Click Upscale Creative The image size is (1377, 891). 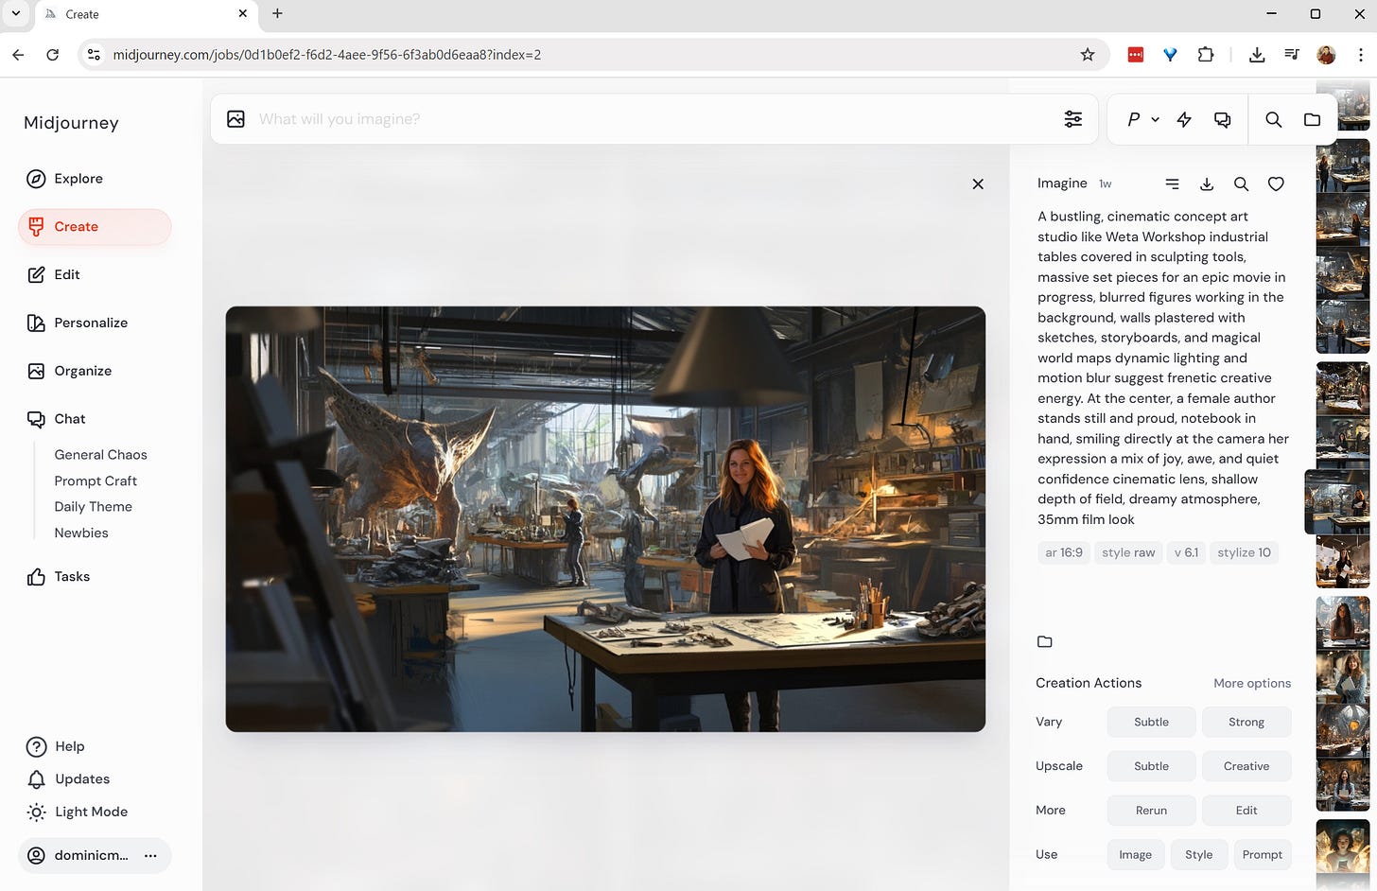(x=1246, y=766)
